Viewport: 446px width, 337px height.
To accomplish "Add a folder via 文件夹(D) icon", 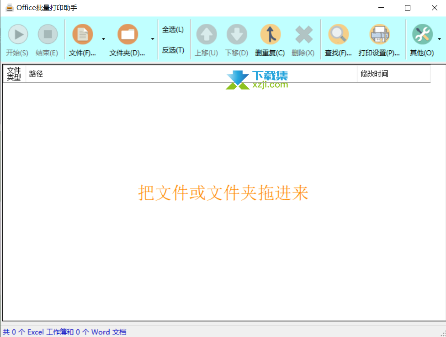I will [127, 34].
